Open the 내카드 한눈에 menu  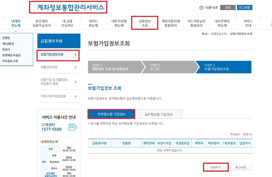[93, 23]
